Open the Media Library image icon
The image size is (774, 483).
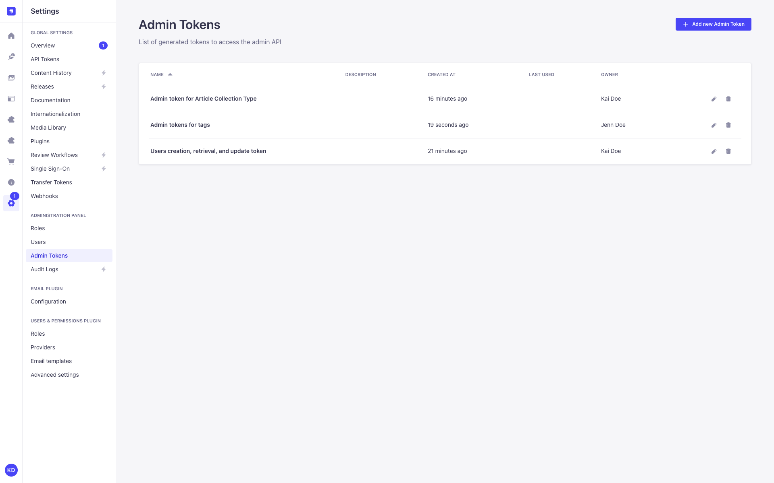[11, 77]
